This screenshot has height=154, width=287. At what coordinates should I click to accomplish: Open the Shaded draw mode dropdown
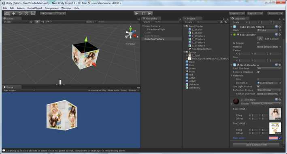pos(15,22)
